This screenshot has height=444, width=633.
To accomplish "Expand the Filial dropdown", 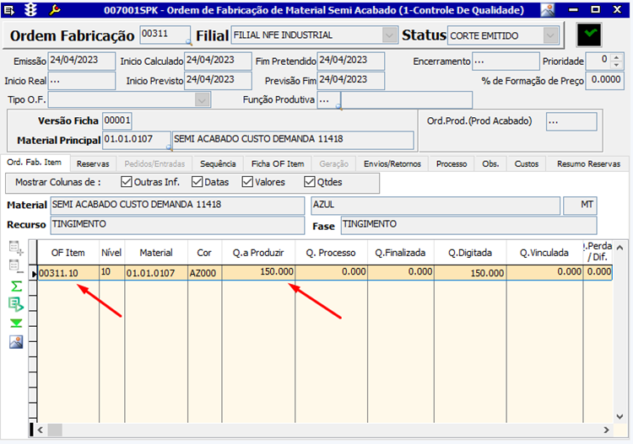I will pyautogui.click(x=389, y=35).
